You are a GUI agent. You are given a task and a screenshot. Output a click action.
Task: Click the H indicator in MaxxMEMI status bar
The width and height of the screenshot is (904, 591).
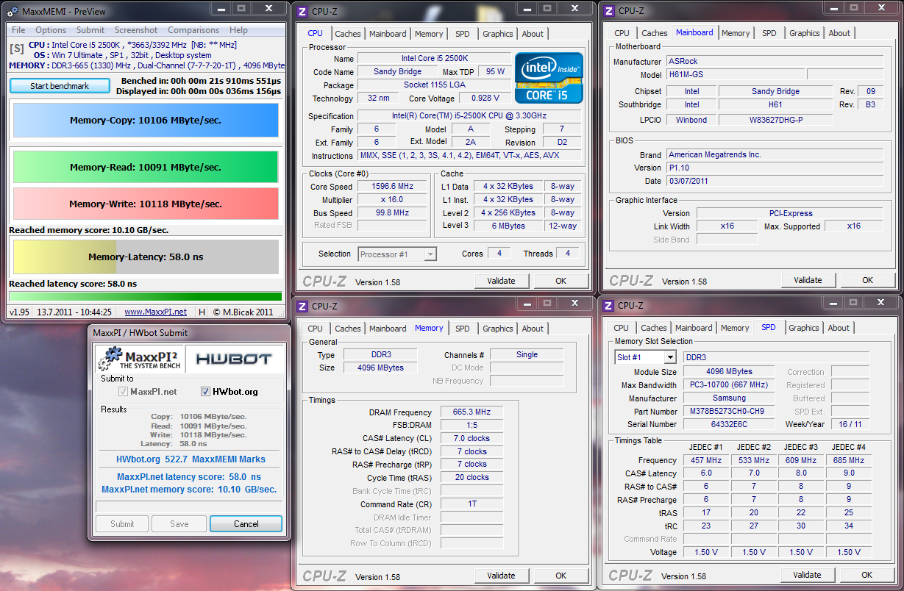point(202,312)
